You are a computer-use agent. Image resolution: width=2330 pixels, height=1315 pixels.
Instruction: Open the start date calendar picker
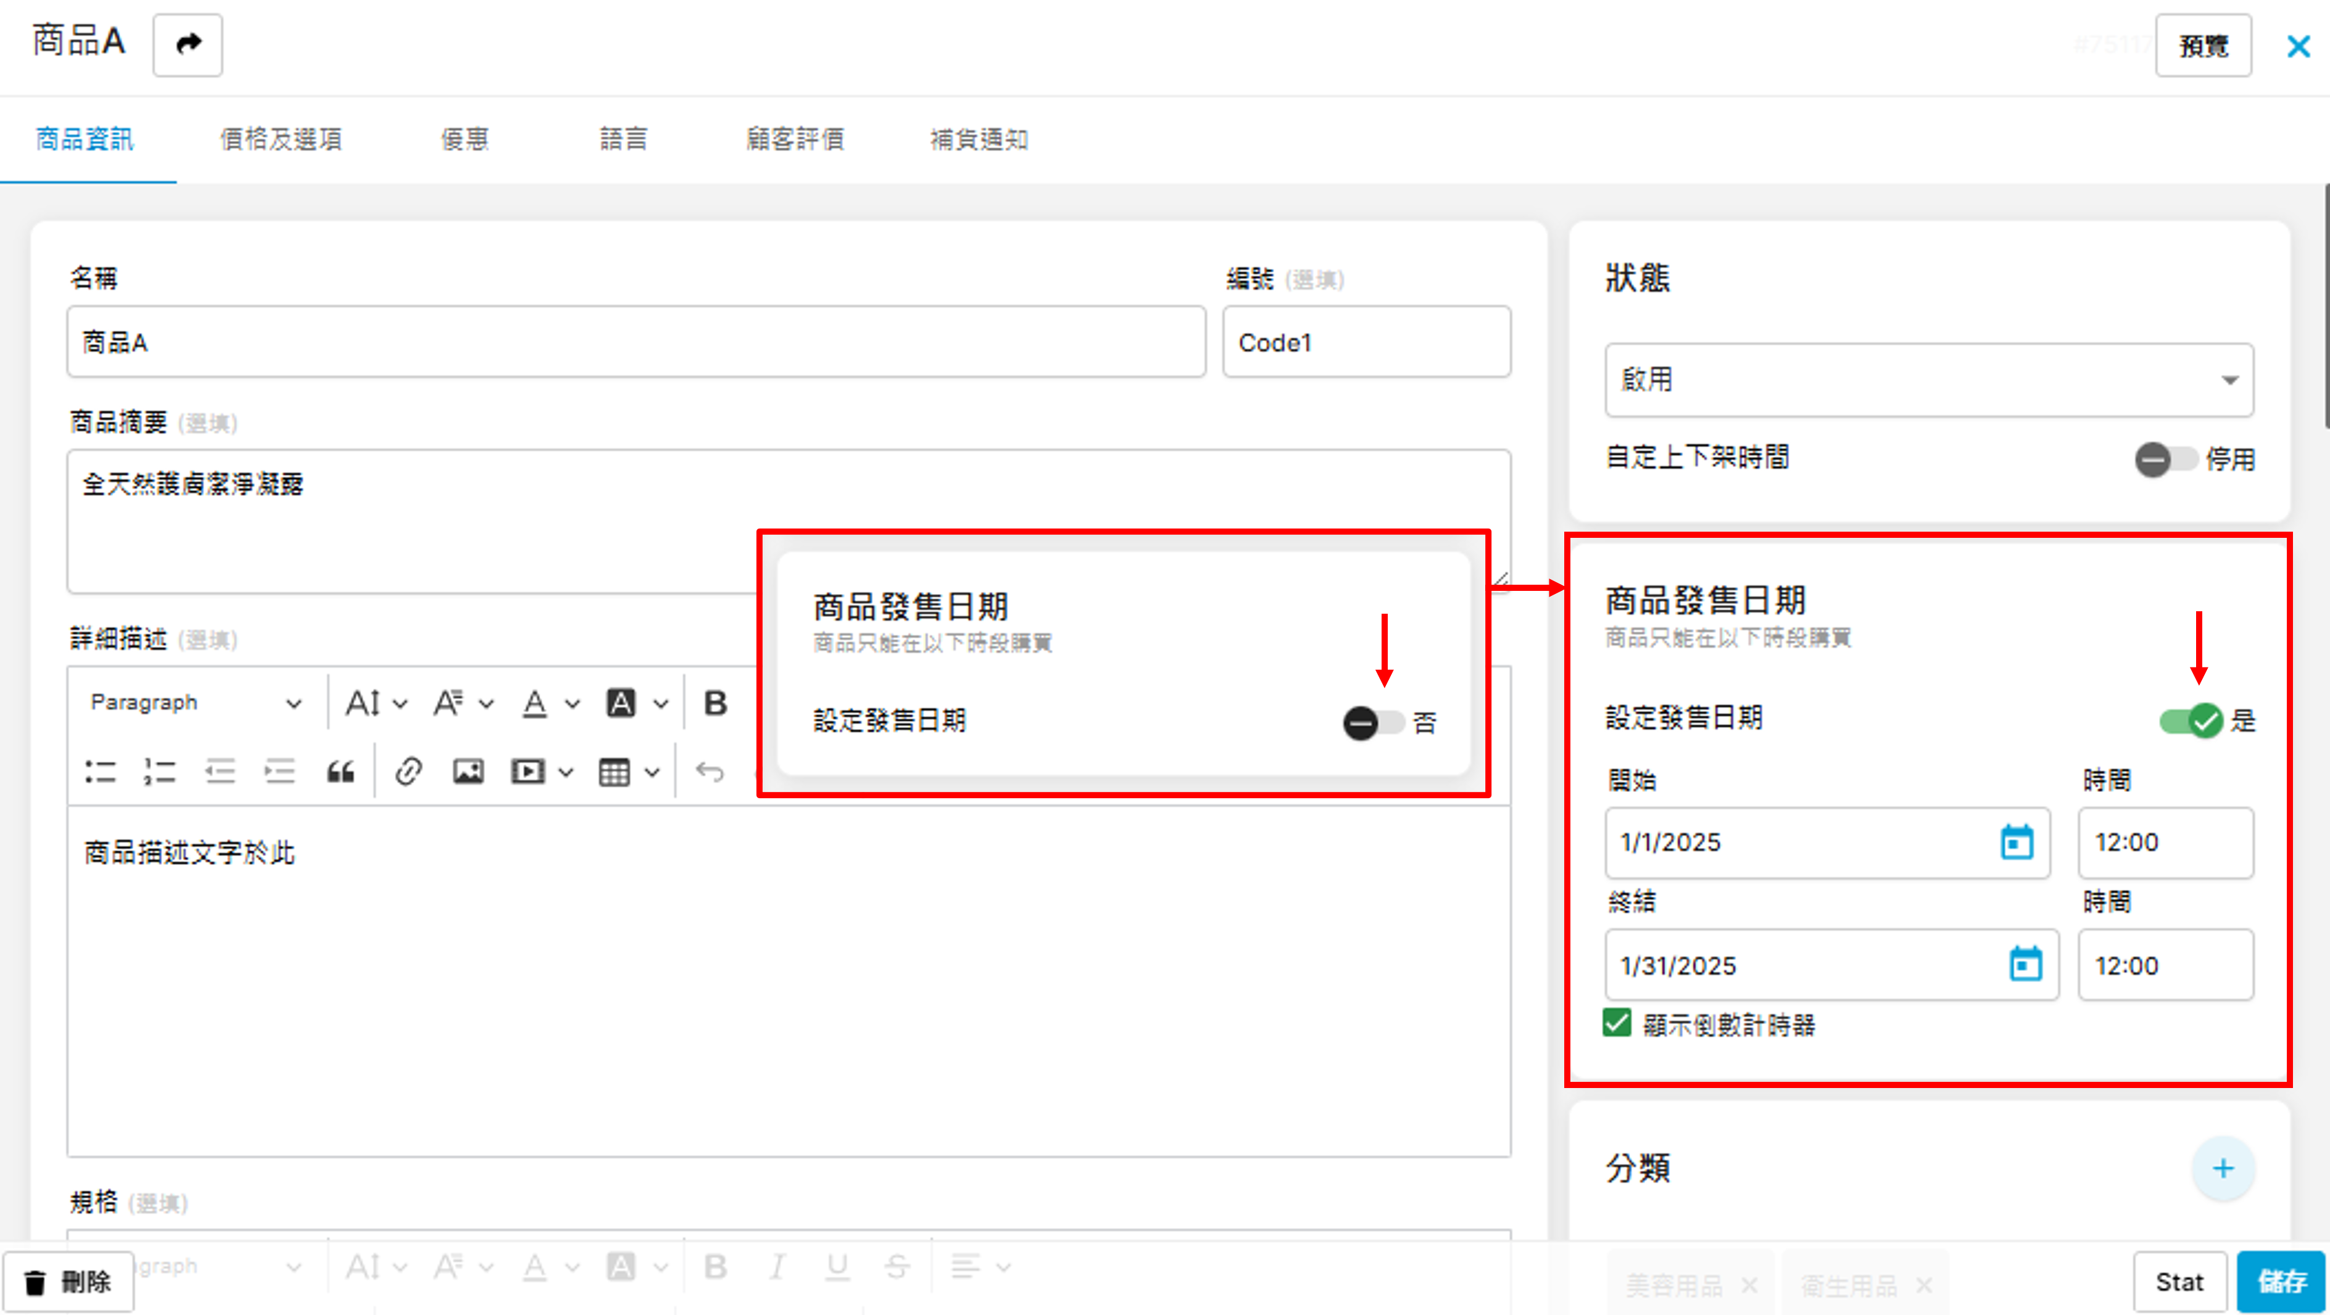2016,842
